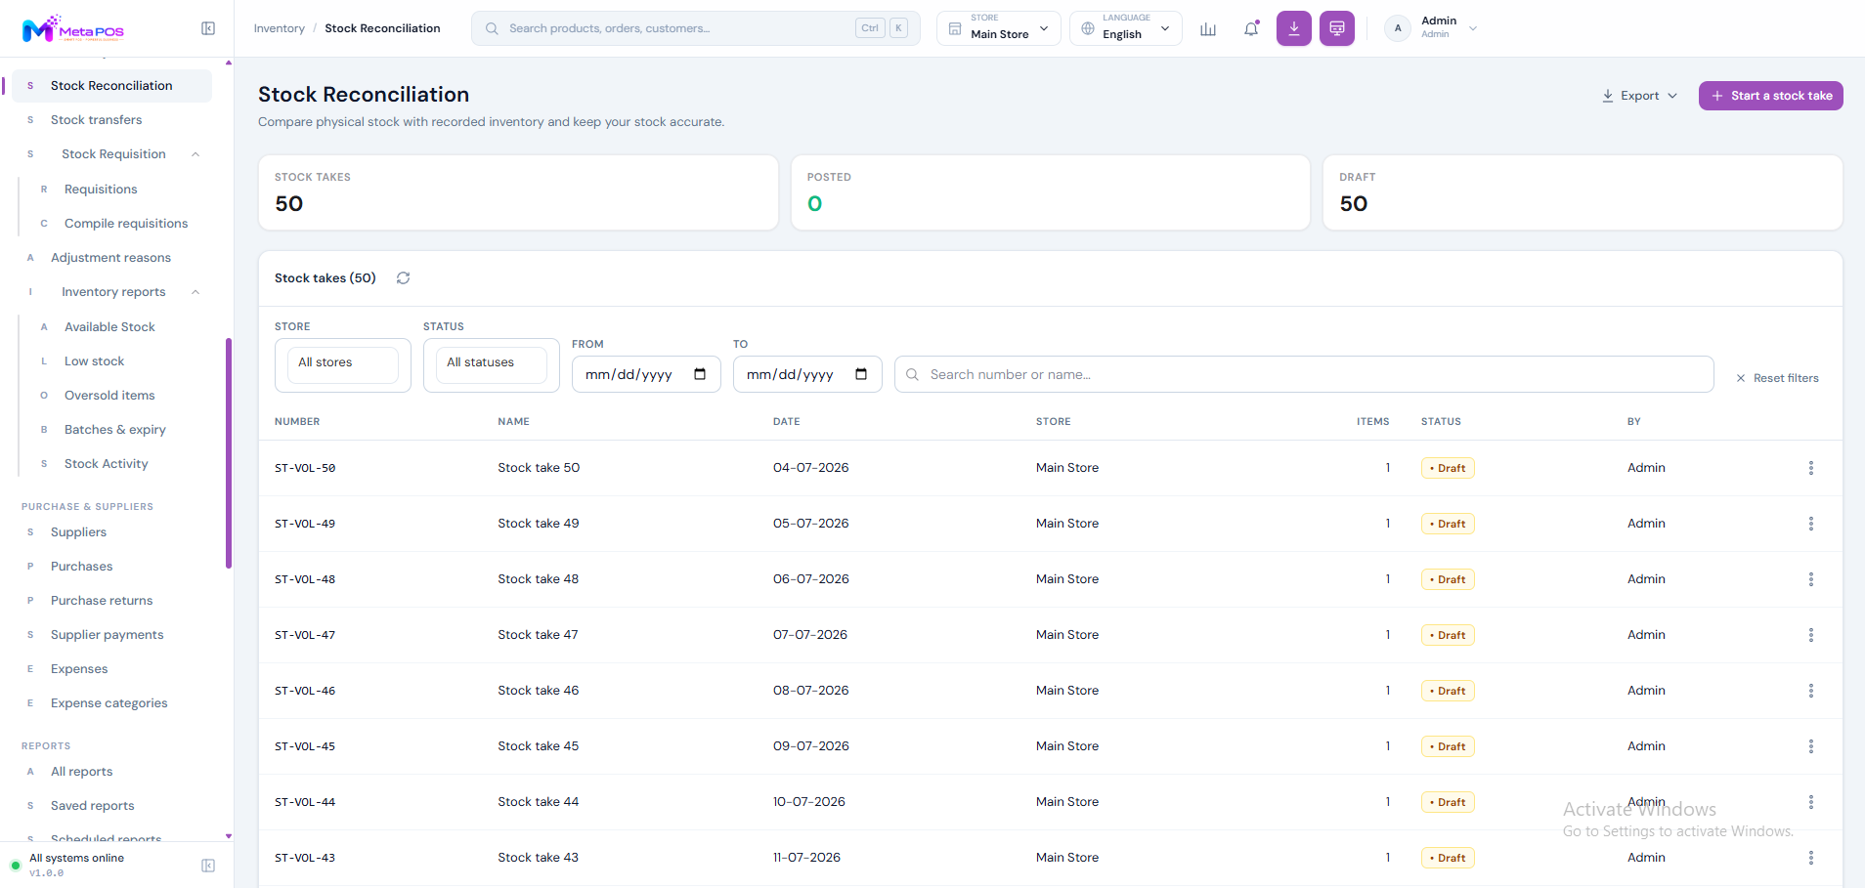Open Batches & expiry report
The width and height of the screenshot is (1865, 889).
pos(114,430)
